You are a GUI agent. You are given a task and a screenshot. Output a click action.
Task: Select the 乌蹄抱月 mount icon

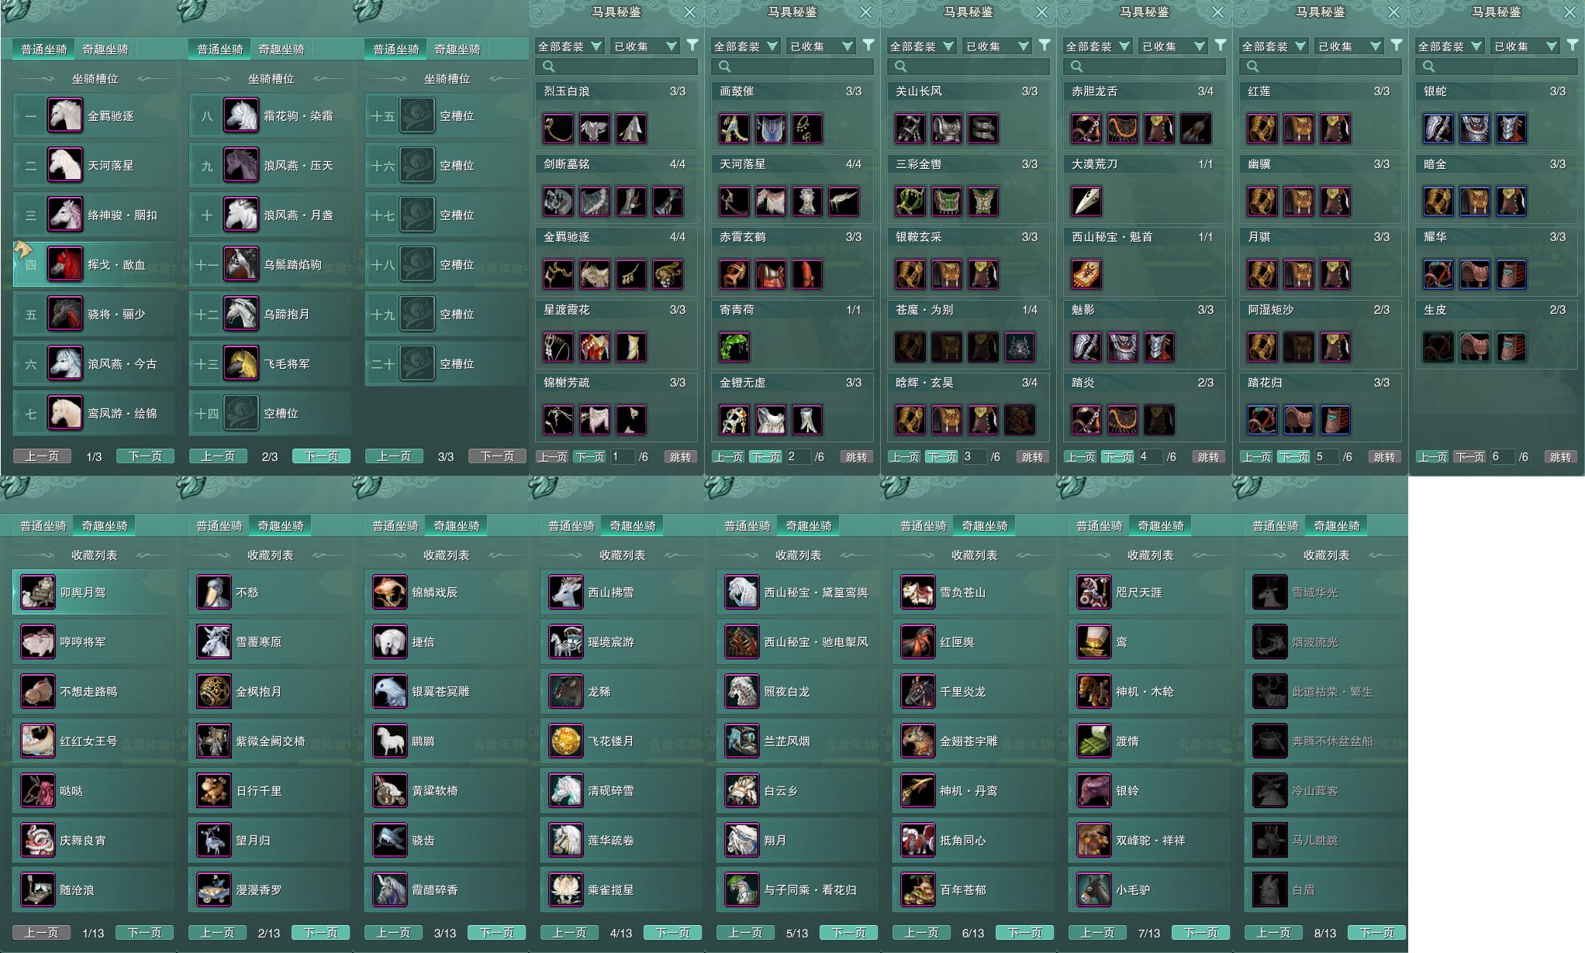coord(241,314)
